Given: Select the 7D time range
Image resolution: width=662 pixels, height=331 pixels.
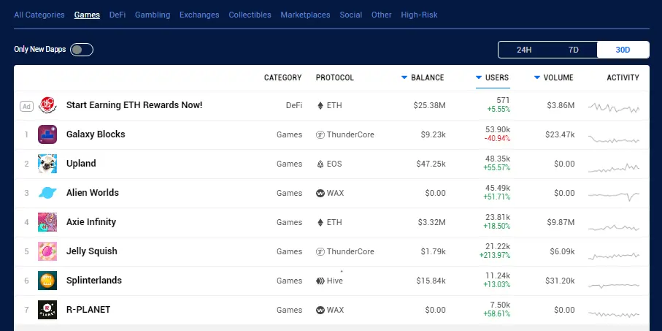Looking at the screenshot, I should [574, 50].
